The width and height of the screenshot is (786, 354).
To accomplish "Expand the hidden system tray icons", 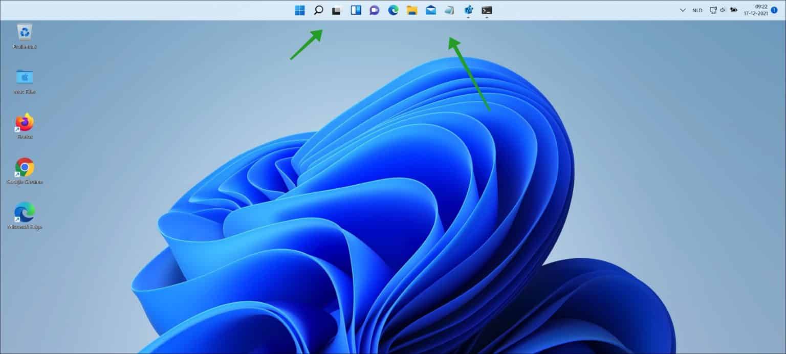I will click(x=682, y=10).
